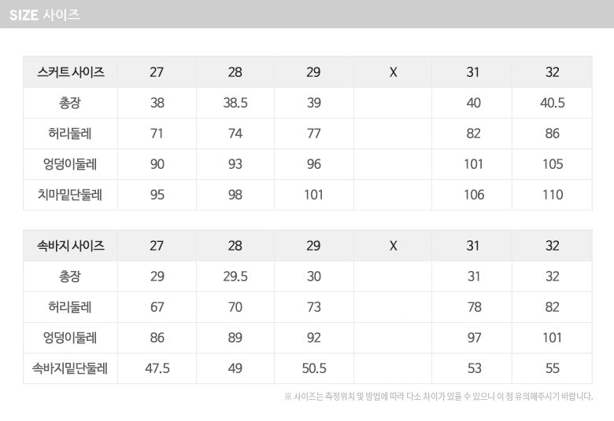Click the SIZE 사이즈 heading
Image resolution: width=614 pixels, height=421 pixels.
[x=45, y=15]
